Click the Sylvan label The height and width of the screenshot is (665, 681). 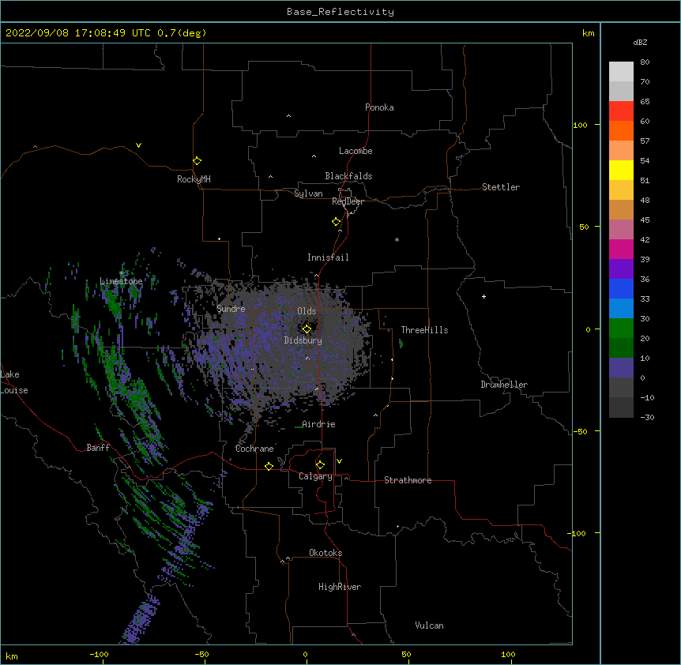308,193
